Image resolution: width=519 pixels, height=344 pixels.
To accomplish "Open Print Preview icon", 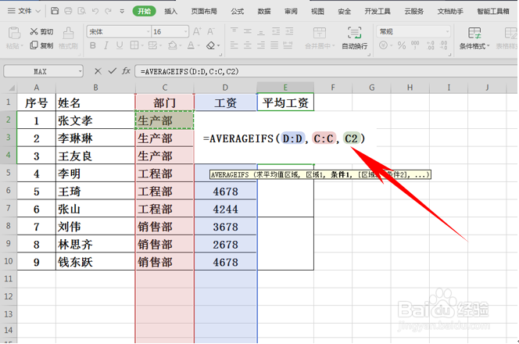I will point(82,11).
